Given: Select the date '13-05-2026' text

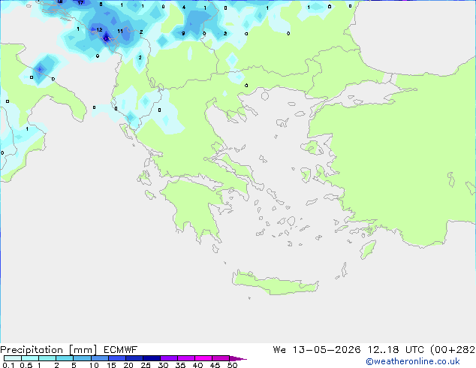Looking at the screenshot, I should point(327,350).
